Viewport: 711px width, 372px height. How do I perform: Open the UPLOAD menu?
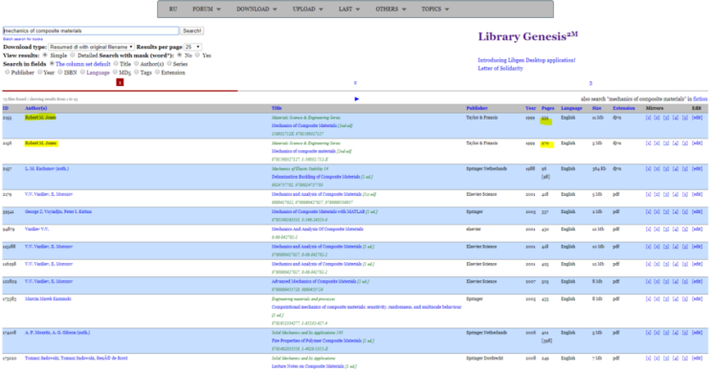(x=308, y=9)
